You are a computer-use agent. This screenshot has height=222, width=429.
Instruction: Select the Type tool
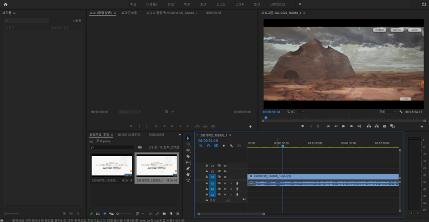[x=188, y=180]
